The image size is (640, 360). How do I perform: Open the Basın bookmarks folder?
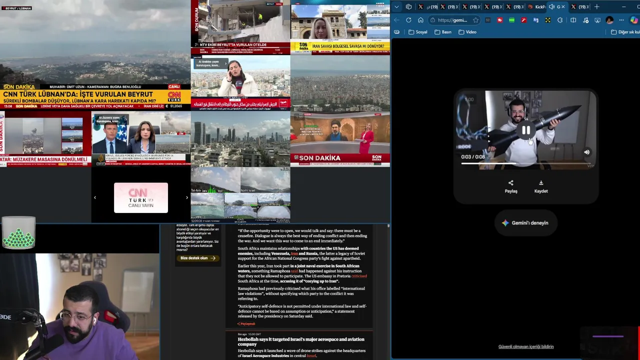click(443, 32)
